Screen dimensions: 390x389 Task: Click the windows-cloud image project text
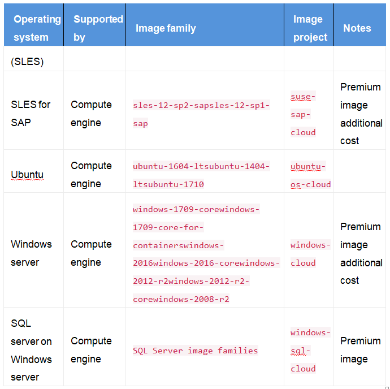tap(310, 254)
